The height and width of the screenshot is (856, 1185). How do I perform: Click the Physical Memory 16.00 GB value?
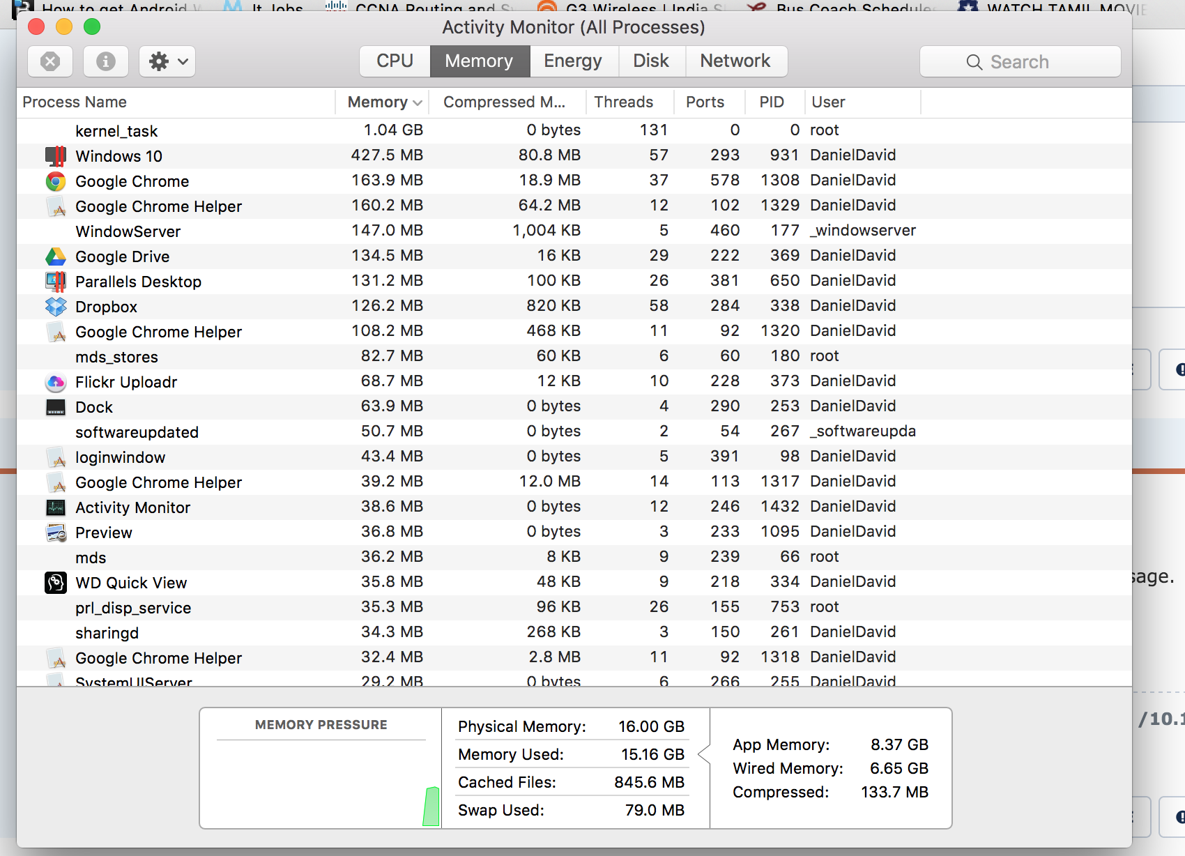pos(651,726)
